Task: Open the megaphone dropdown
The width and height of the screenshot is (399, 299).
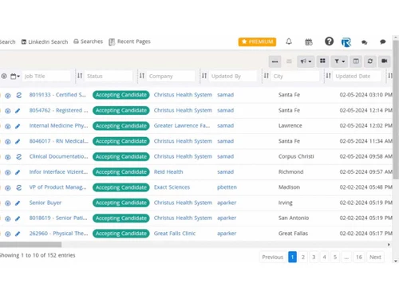Action: (x=306, y=61)
